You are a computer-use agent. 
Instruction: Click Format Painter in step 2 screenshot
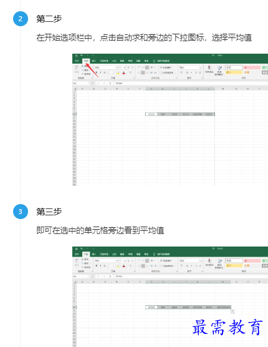coord(85,74)
